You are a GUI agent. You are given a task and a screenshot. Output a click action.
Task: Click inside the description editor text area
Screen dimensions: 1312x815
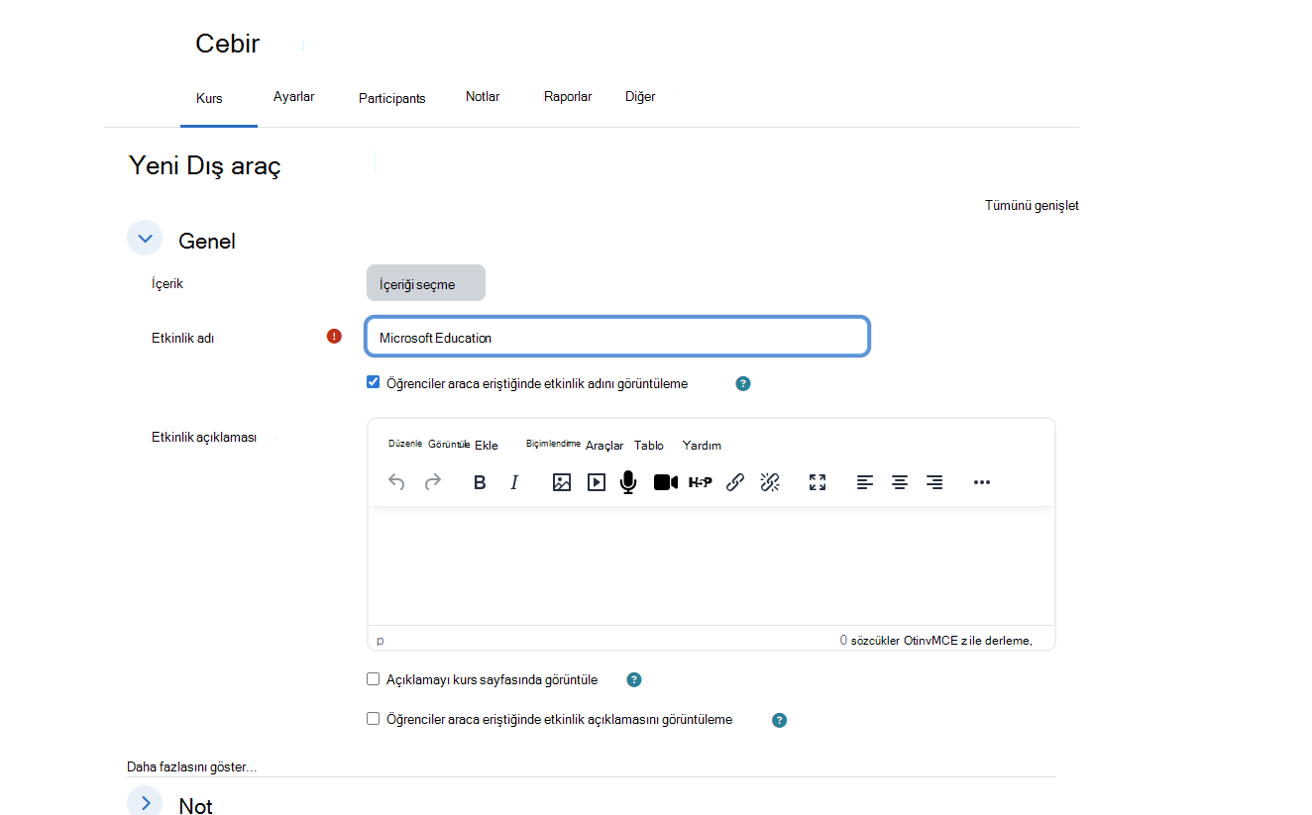pyautogui.click(x=711, y=566)
